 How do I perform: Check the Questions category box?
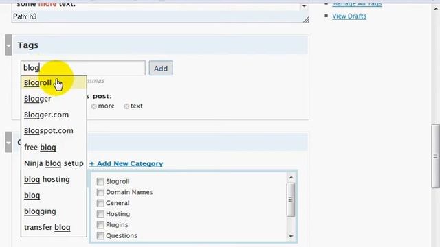coord(100,236)
